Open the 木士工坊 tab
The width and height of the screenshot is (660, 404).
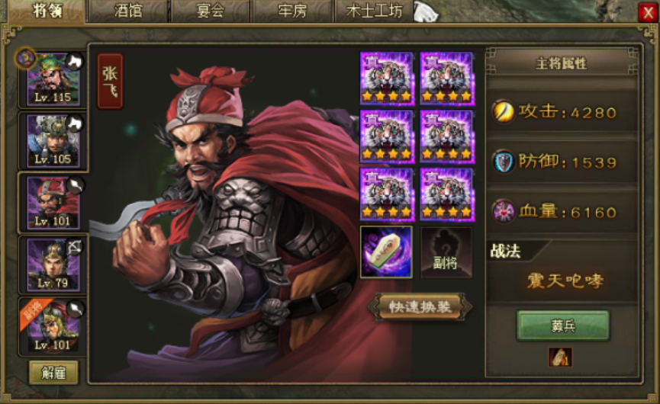coord(374,11)
